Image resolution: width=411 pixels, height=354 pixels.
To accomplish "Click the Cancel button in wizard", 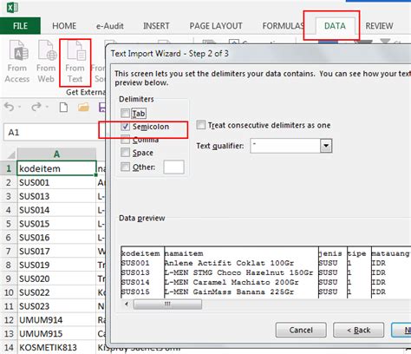I will pyautogui.click(x=301, y=330).
